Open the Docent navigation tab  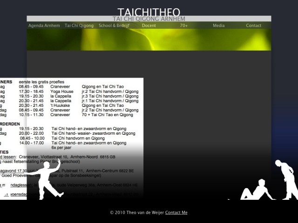(x=149, y=26)
